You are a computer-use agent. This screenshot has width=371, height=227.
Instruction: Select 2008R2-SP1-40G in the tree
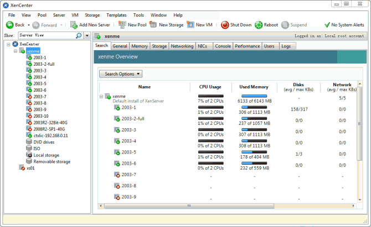click(x=49, y=129)
